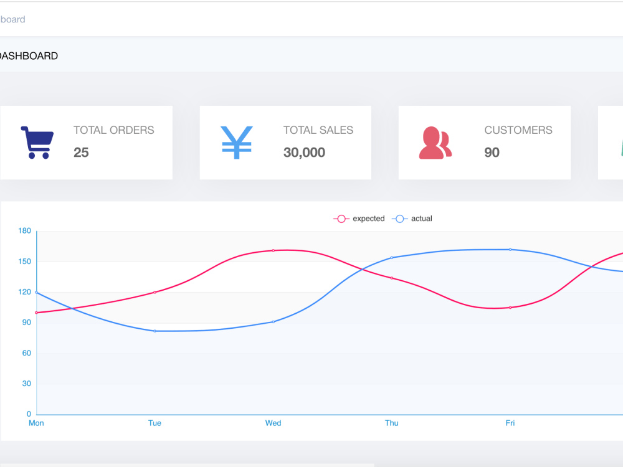This screenshot has height=467, width=623.
Task: Toggle the expected series in chart legend
Action: click(359, 219)
